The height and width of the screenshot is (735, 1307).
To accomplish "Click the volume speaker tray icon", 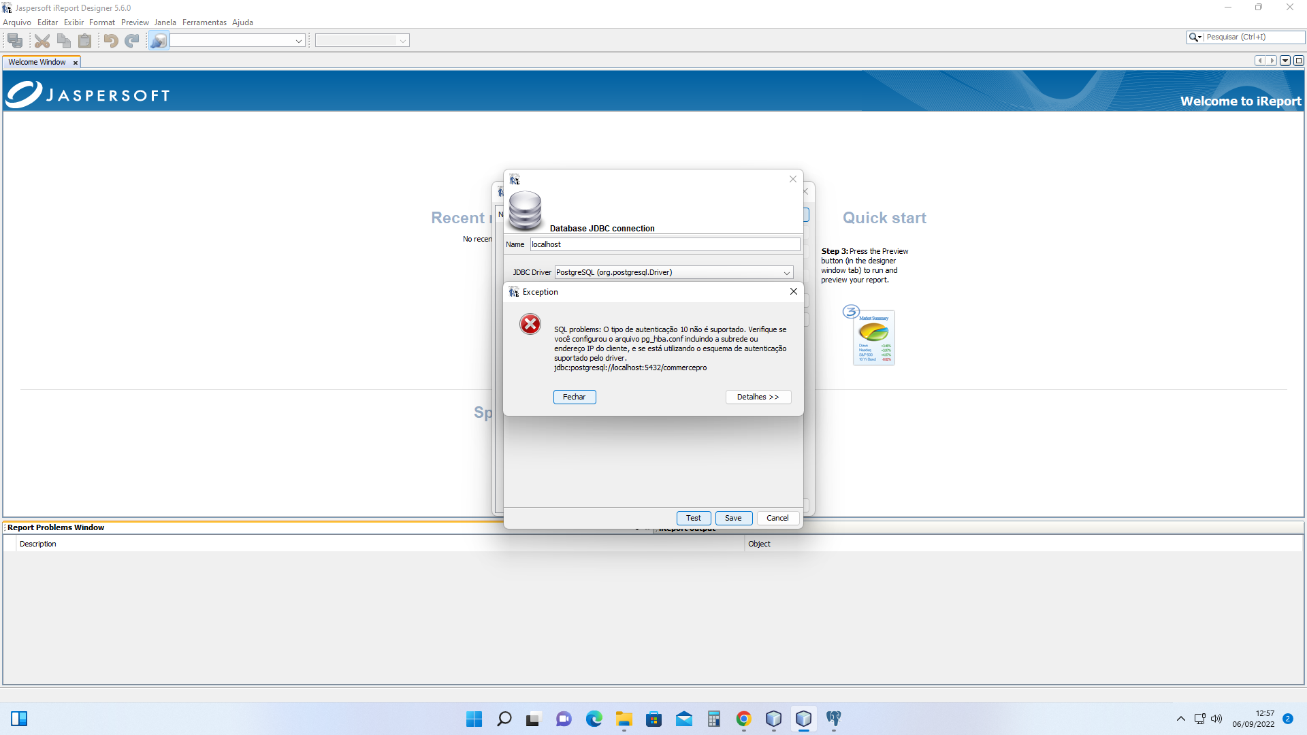I will pyautogui.click(x=1216, y=719).
